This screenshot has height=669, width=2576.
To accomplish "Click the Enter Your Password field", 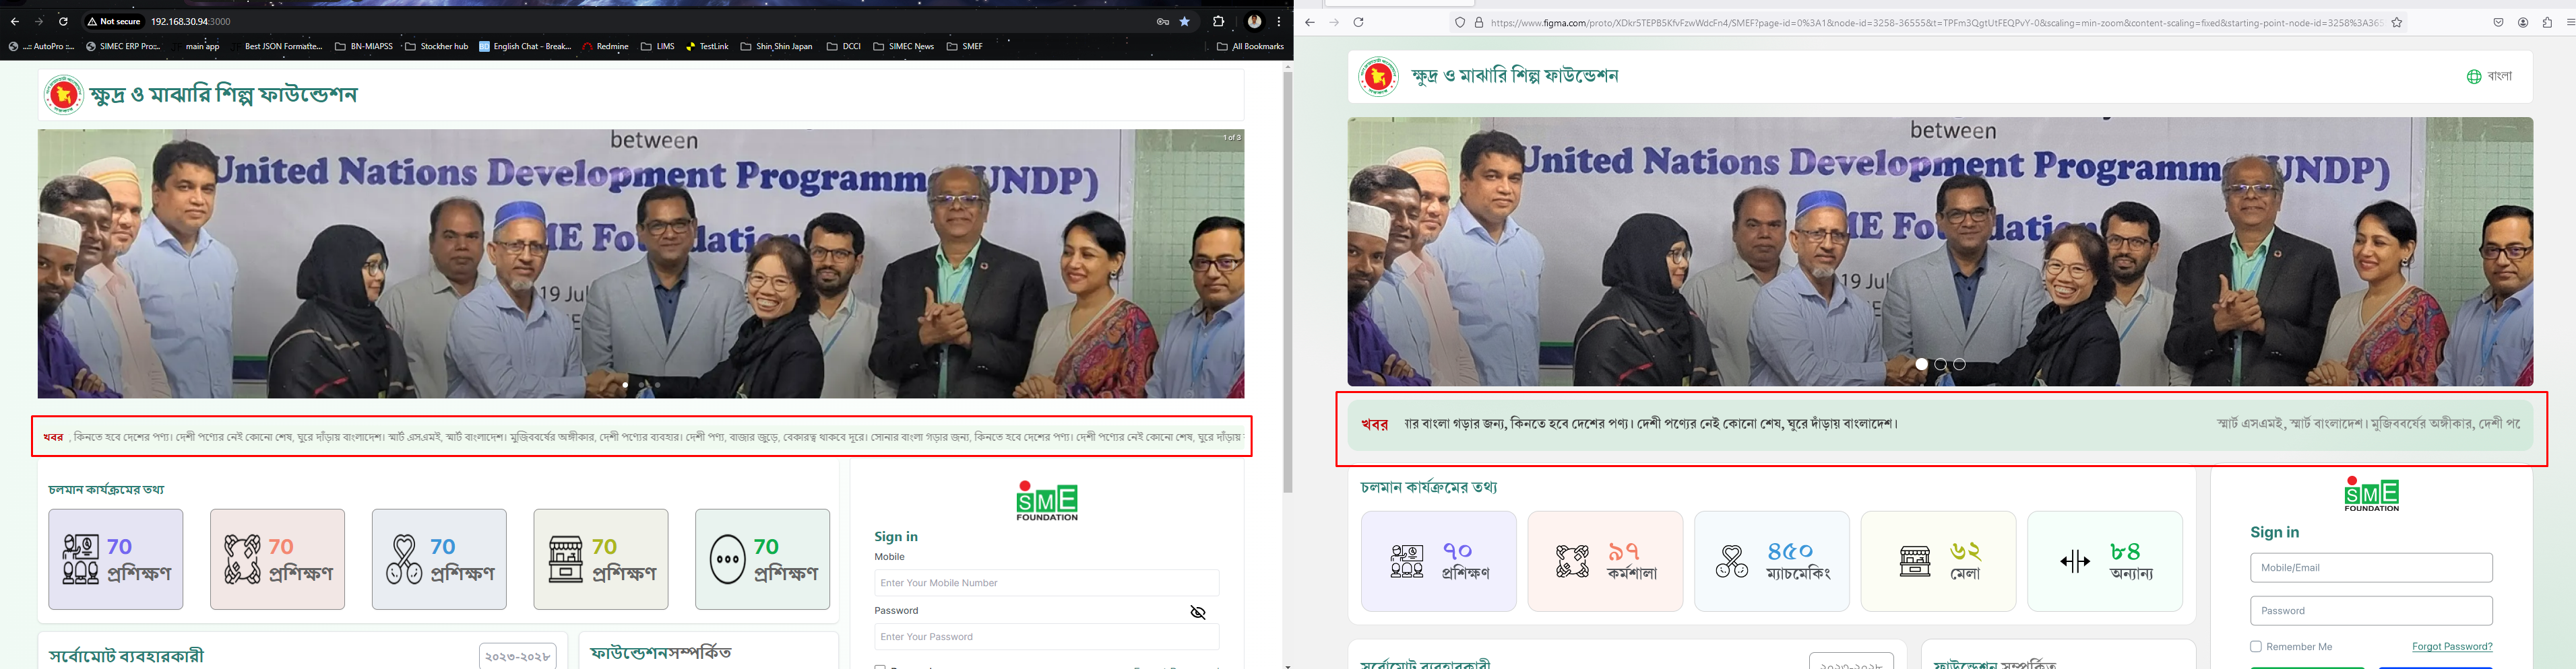I will [1046, 637].
